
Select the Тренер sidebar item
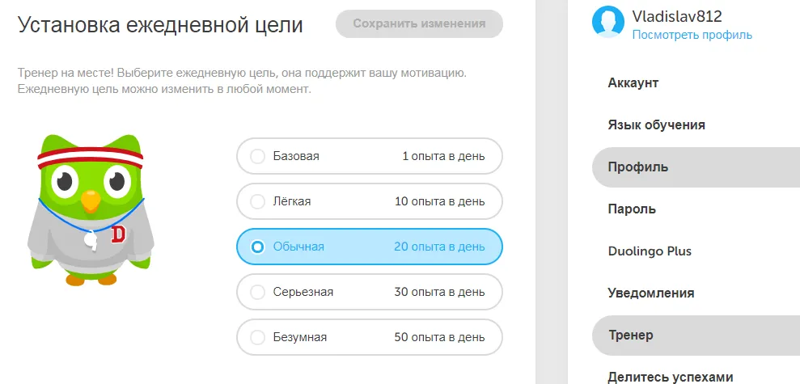pyautogui.click(x=630, y=335)
